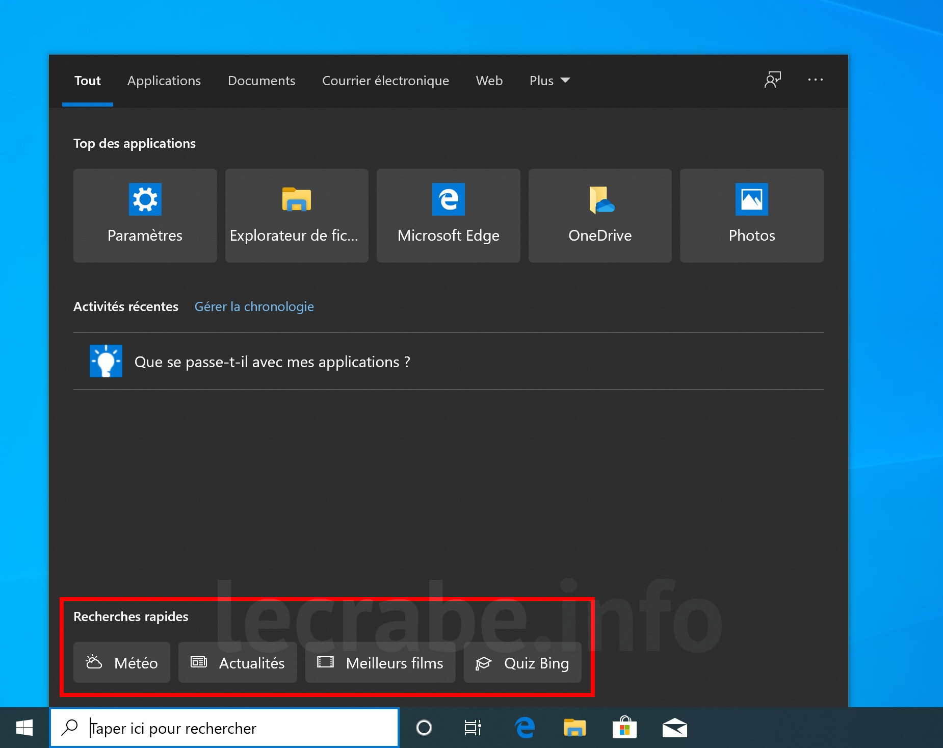
Task: Click the Cortana circle icon
Action: tap(424, 728)
